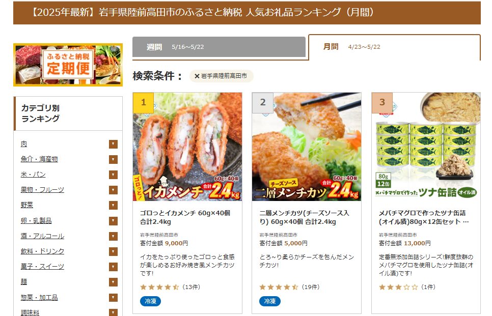Expand the 果物・フルーツ dropdown arrow

[113, 190]
